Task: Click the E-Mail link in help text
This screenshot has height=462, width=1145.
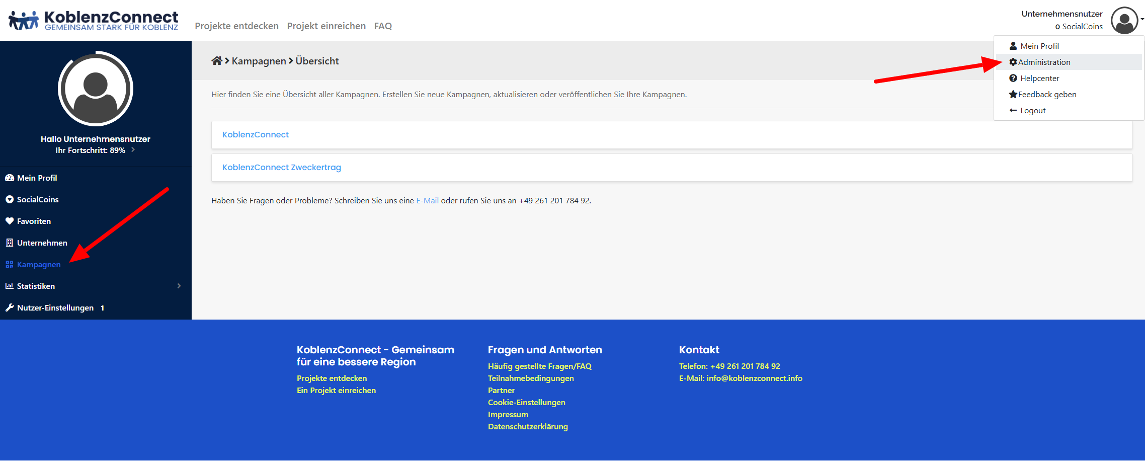Action: pos(427,200)
